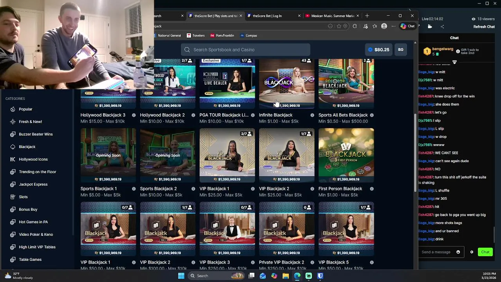Open a new browser tab
This screenshot has width=501, height=282.
367,16
